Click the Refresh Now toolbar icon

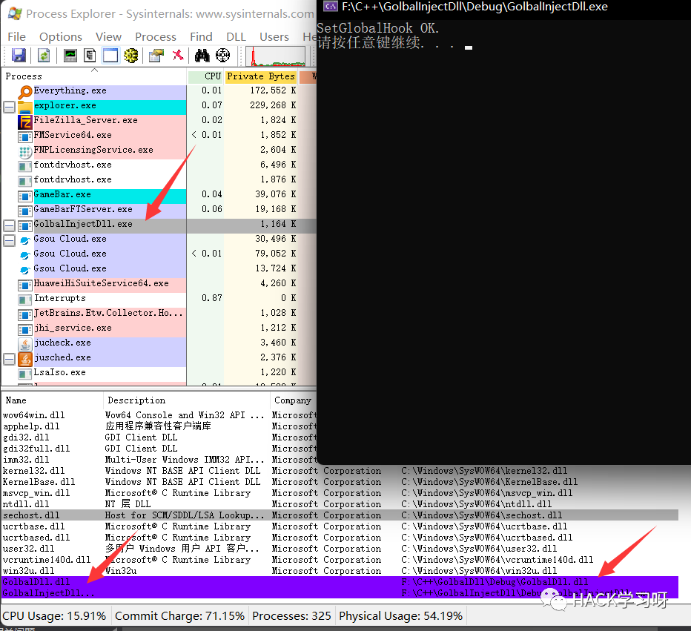tap(44, 56)
